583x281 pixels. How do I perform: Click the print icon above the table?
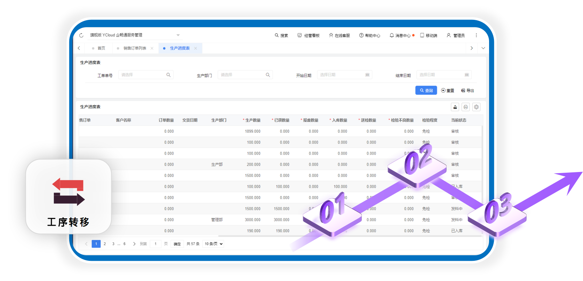point(465,107)
